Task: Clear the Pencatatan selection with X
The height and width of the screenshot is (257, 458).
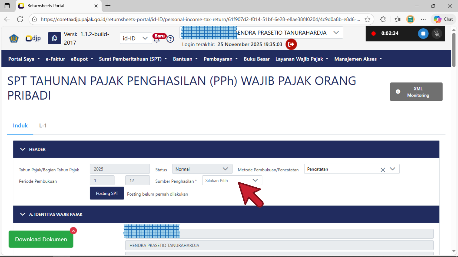Action: point(383,170)
